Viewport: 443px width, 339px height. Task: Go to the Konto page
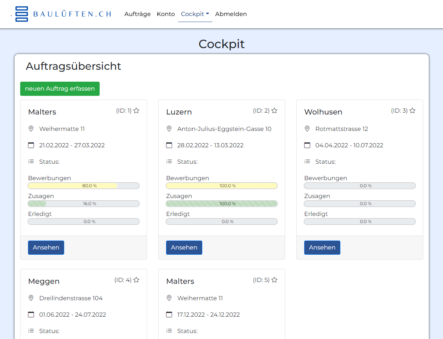point(166,14)
